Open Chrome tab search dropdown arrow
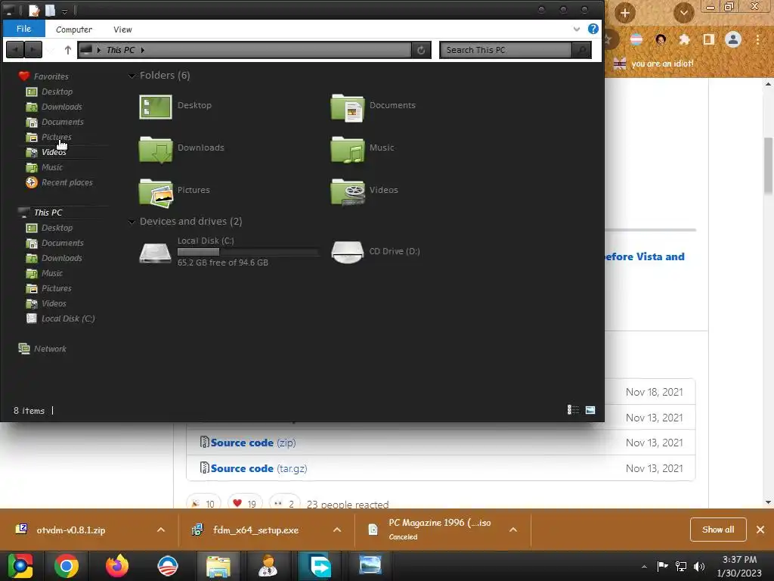 coord(683,13)
